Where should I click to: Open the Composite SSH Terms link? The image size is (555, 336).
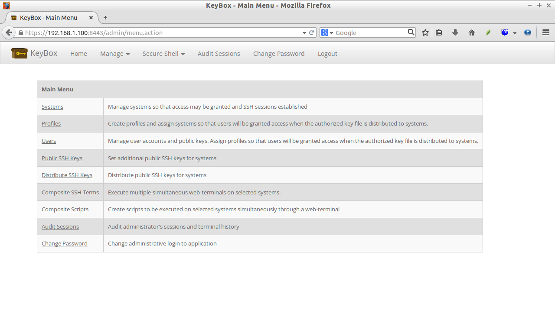pos(70,192)
